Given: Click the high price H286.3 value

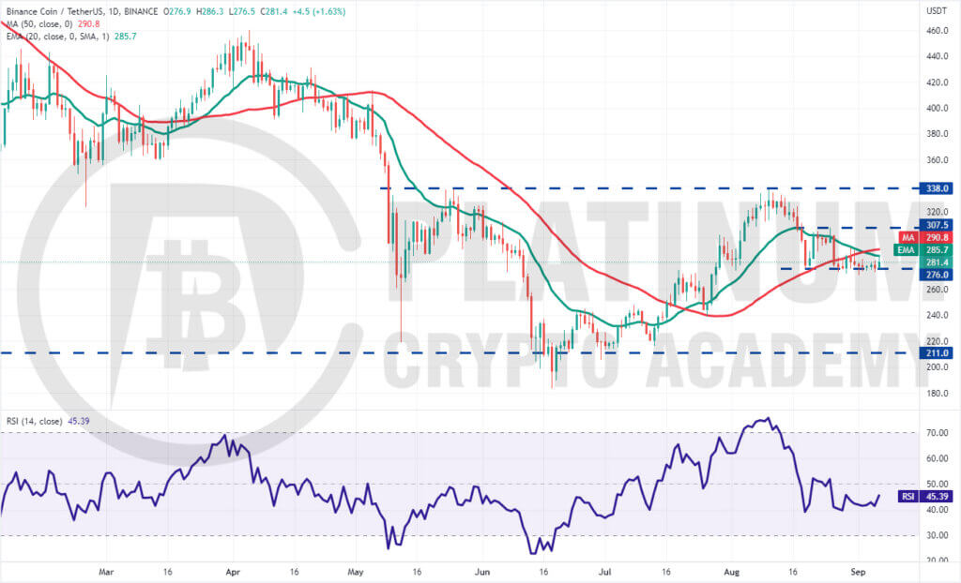Looking at the screenshot, I should tap(210, 11).
